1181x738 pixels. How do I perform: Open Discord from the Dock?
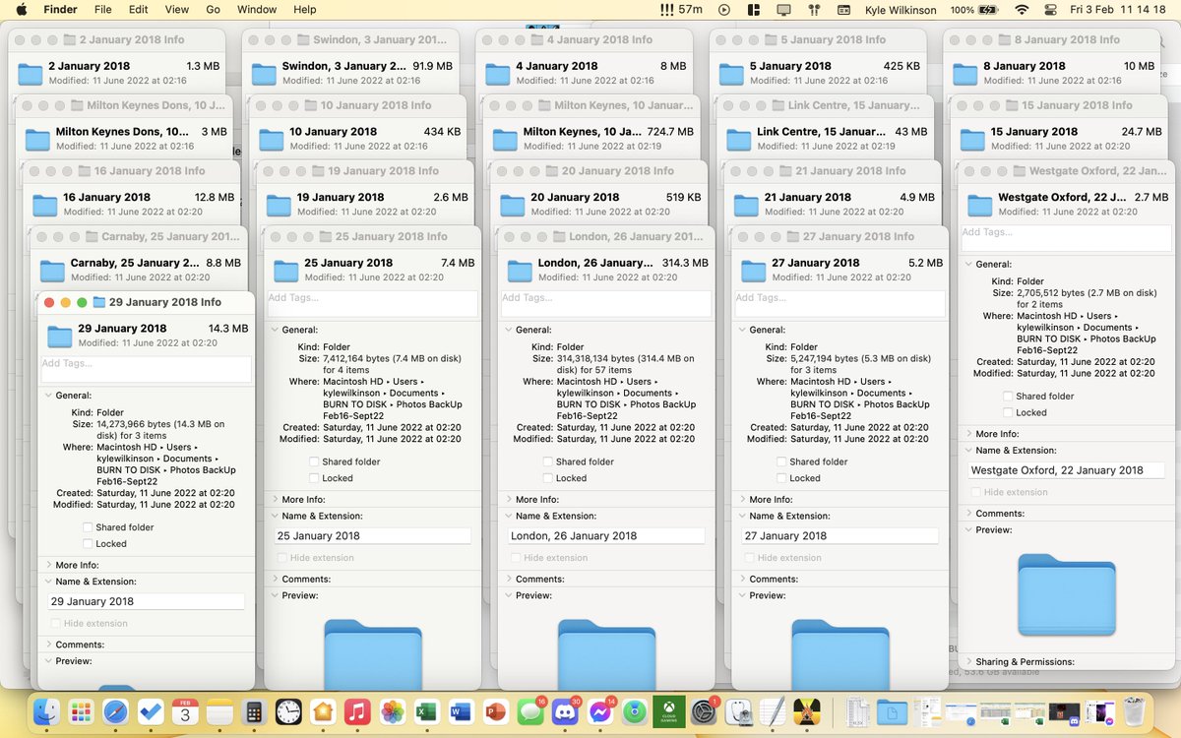click(x=565, y=710)
